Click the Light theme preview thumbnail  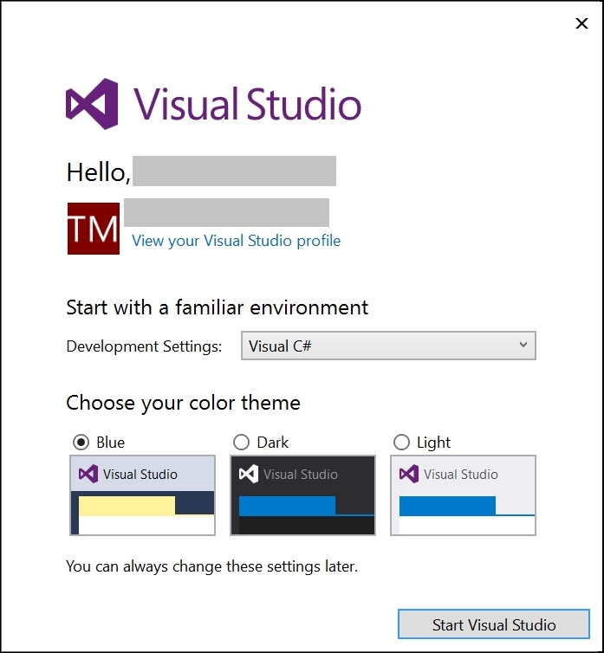point(463,495)
